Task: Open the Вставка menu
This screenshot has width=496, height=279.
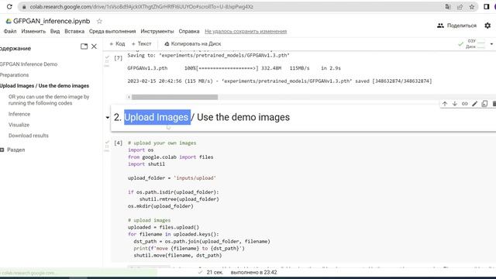Action: (74, 31)
